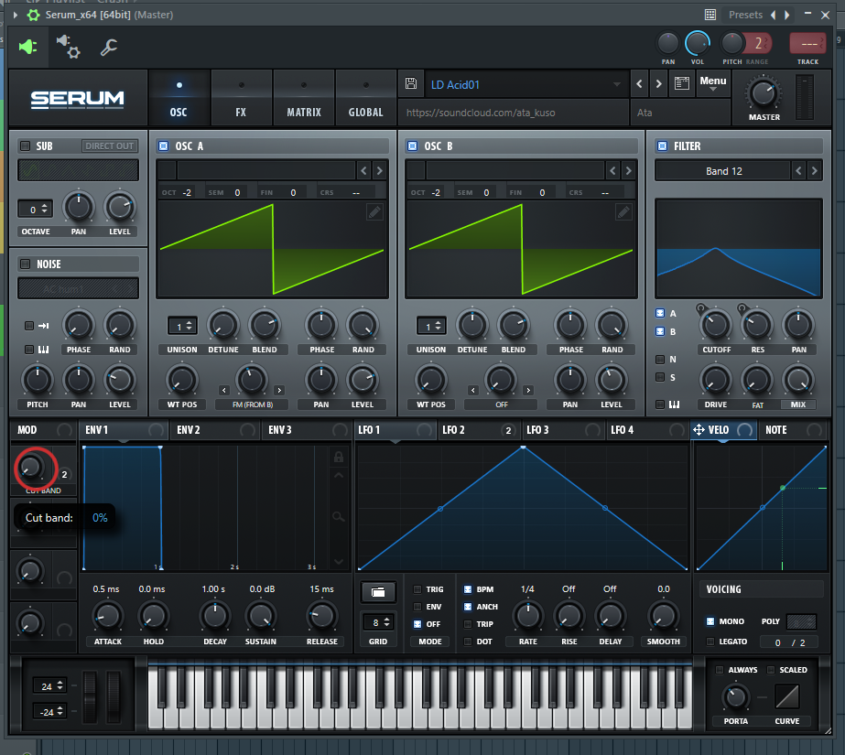Click the FL Studio presets grid icon
Image resolution: width=845 pixels, height=755 pixels.
710,15
